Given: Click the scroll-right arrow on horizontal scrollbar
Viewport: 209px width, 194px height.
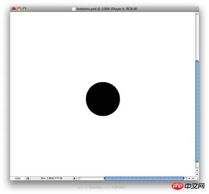Looking at the screenshot, I should point(193,178).
